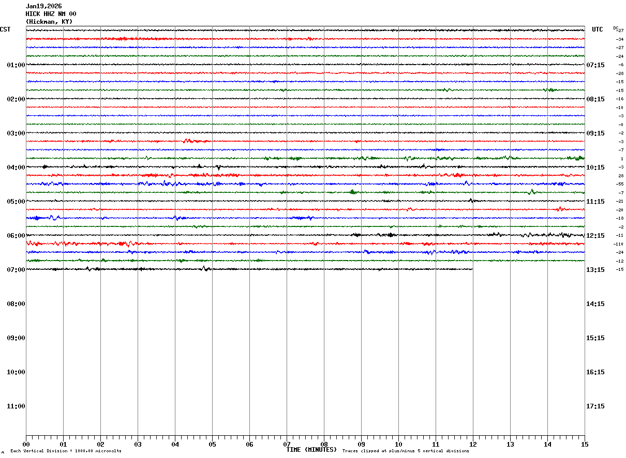626x458 pixels.
Task: Select the 02:00 CST time label
Action: pyautogui.click(x=16, y=99)
